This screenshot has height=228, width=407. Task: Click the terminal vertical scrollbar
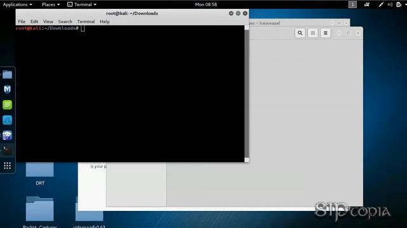[x=247, y=94]
